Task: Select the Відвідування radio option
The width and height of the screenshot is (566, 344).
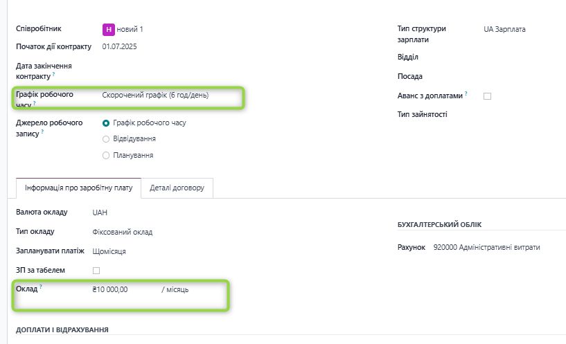Action: pos(106,139)
